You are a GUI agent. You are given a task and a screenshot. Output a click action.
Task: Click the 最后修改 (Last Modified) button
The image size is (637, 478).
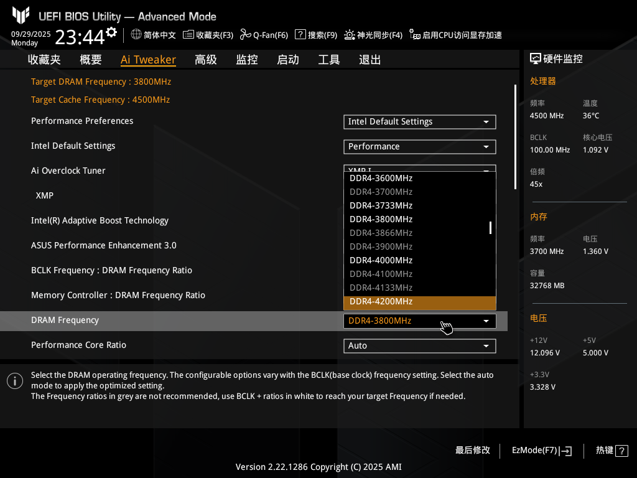coord(473,450)
